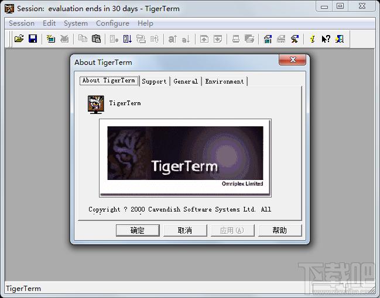380x298 pixels.
Task: Click the blue page with down-arrow icon
Action: pos(128,39)
